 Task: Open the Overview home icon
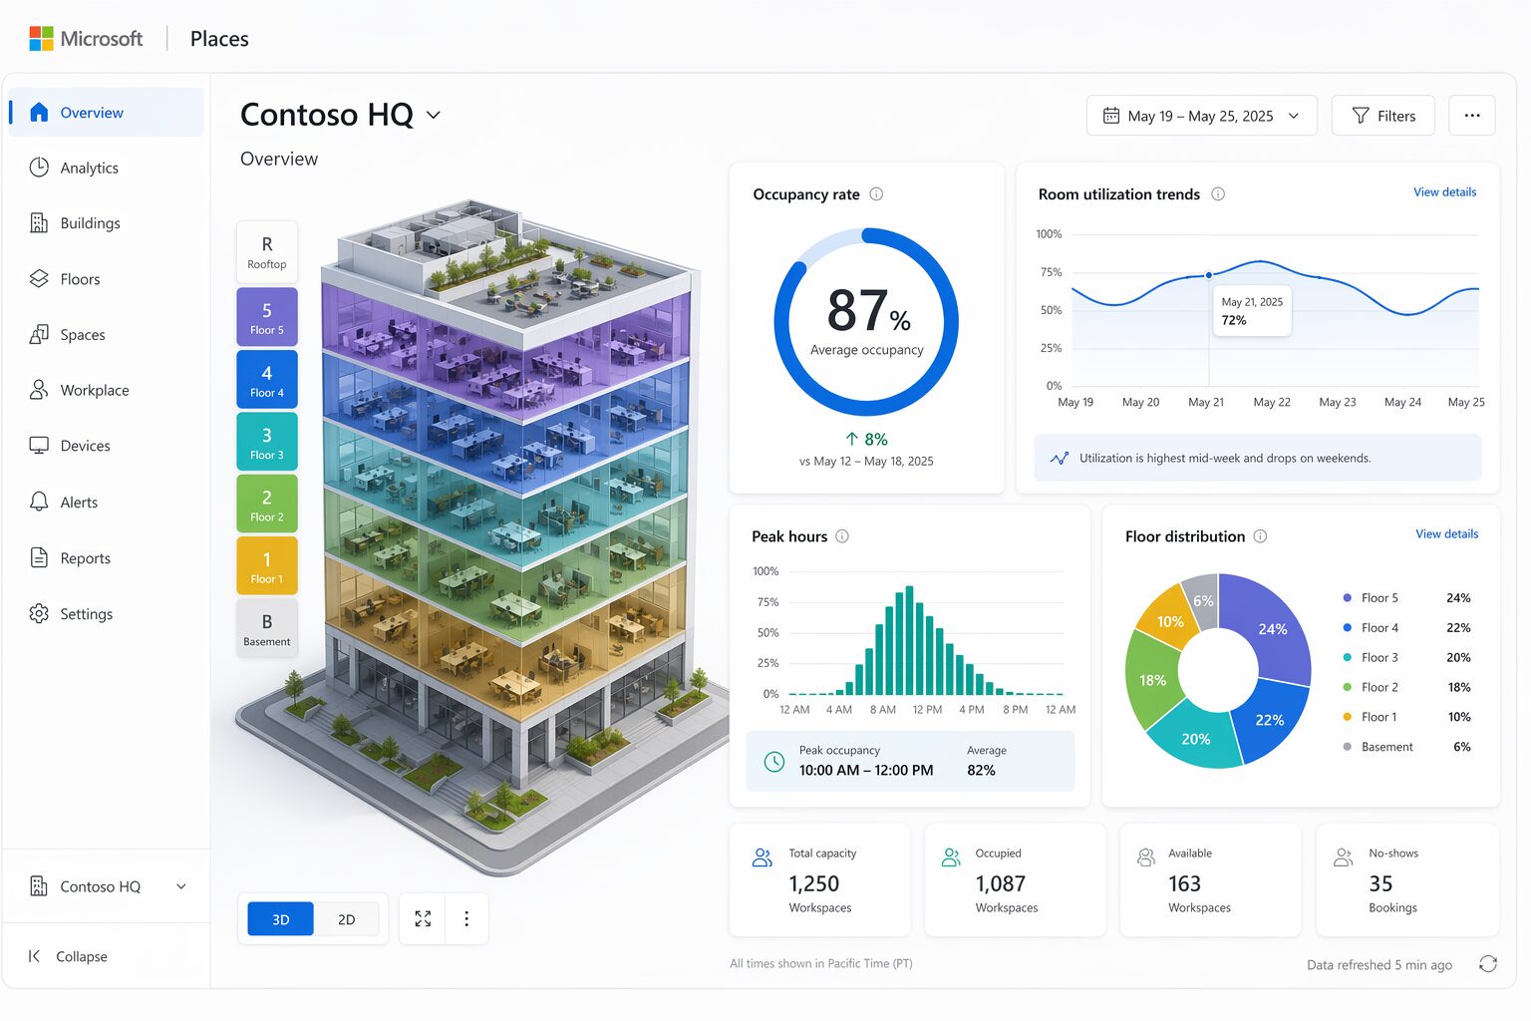pyautogui.click(x=39, y=112)
